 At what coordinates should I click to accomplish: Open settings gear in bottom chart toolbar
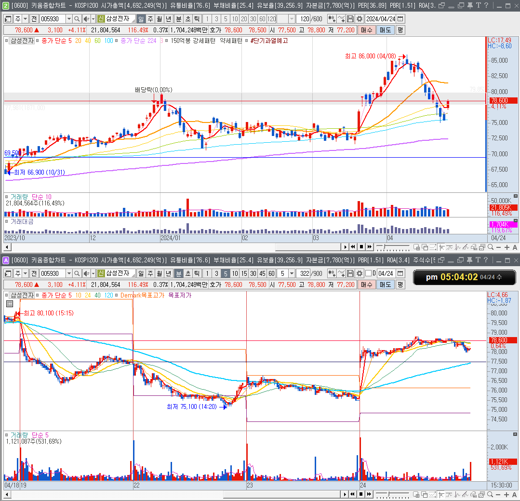[x=359, y=273]
